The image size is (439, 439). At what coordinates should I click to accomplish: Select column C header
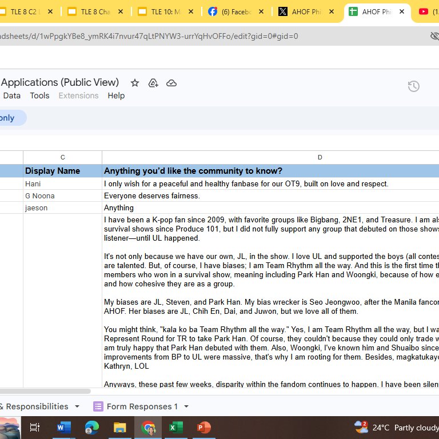[63, 157]
